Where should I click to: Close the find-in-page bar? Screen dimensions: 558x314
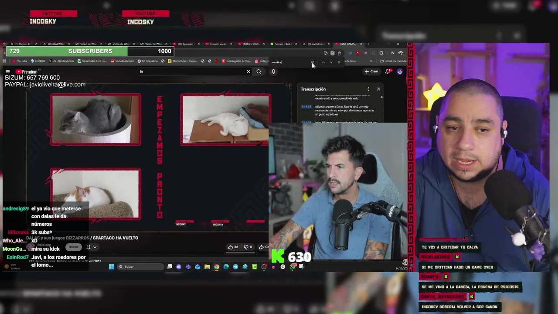point(339,62)
